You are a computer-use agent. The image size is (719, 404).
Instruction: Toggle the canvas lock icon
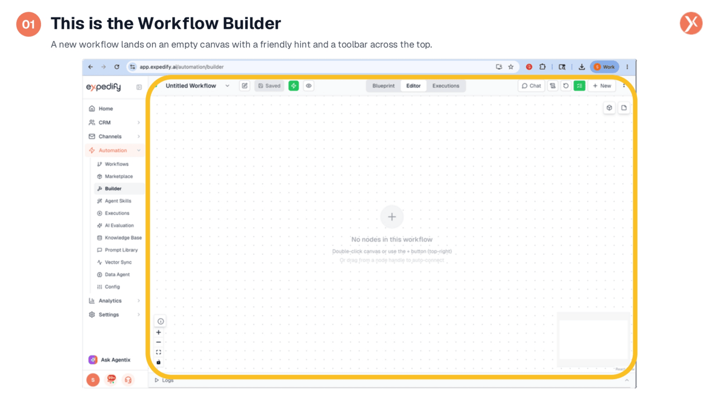click(x=159, y=362)
